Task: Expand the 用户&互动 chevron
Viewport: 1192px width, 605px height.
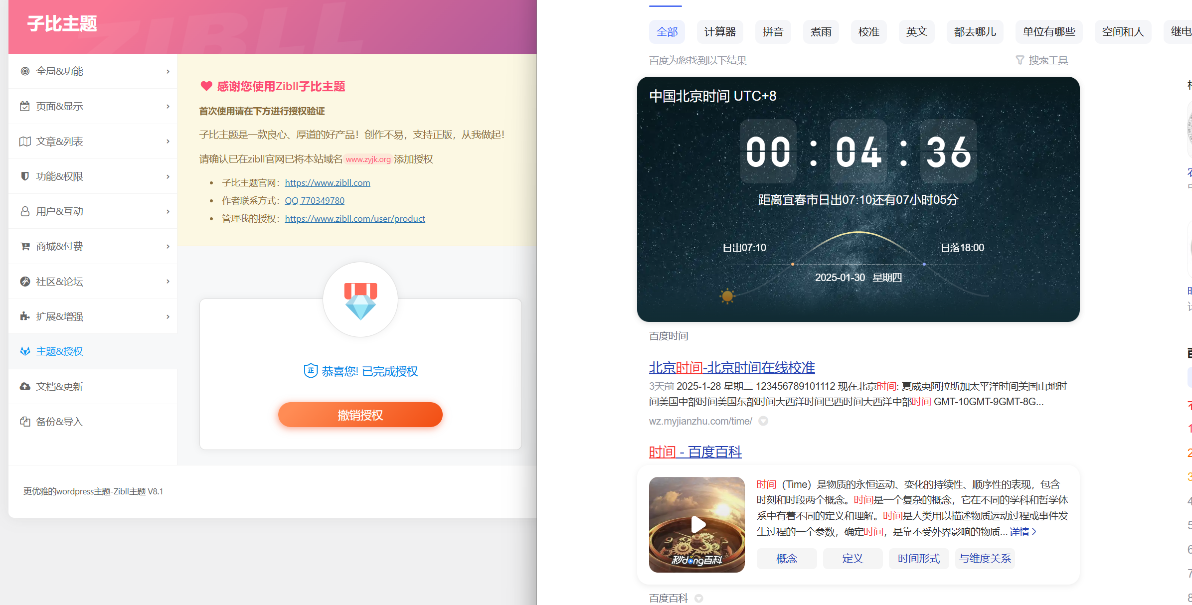Action: coord(168,211)
